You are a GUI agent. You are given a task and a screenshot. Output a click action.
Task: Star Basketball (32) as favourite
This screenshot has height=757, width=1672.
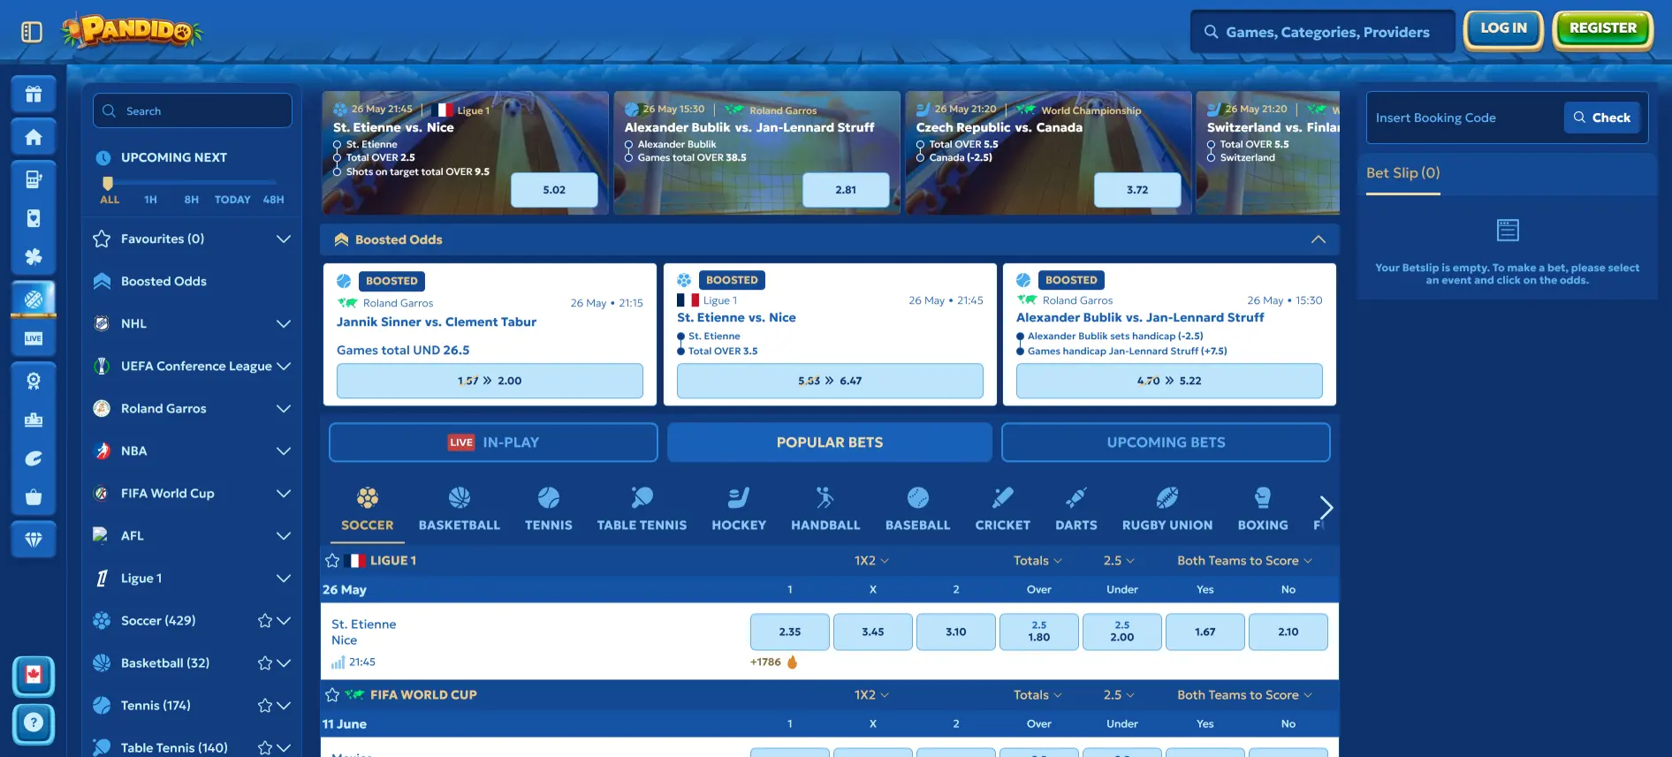[264, 662]
